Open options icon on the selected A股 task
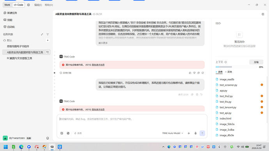 (x=48, y=52)
